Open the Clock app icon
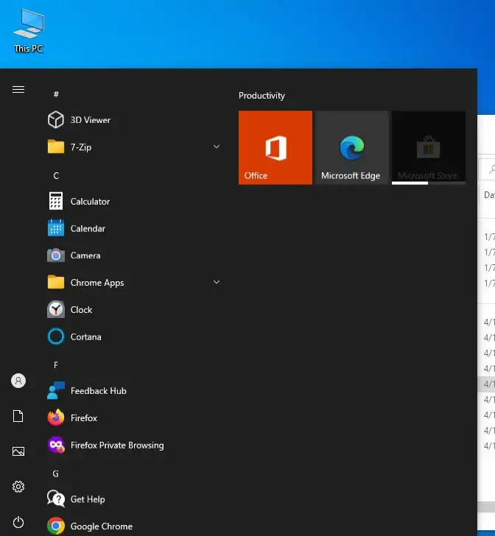This screenshot has width=495, height=536. point(56,309)
